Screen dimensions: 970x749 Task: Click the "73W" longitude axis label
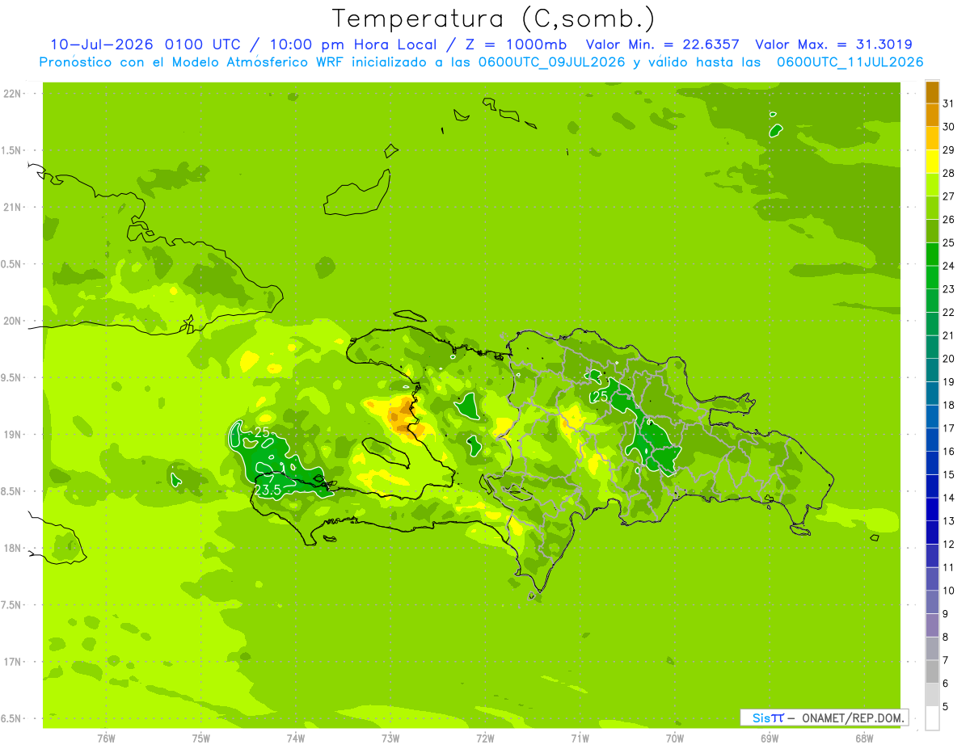click(x=390, y=738)
